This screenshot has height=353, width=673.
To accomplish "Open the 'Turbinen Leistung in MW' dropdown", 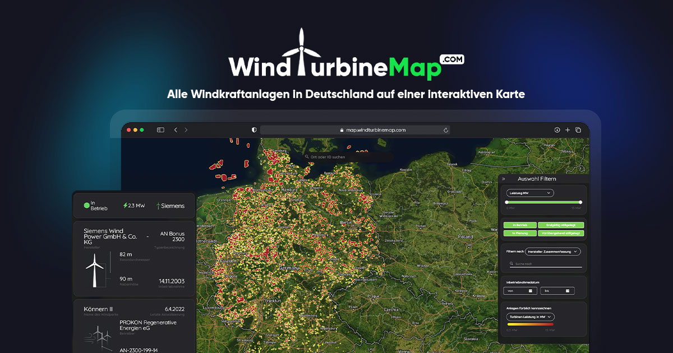I will click(530, 317).
